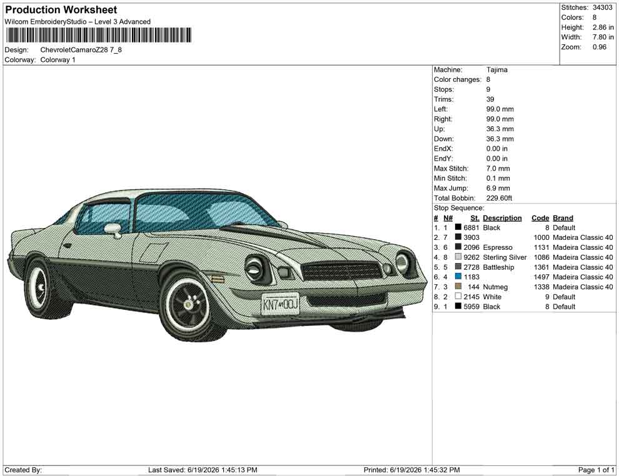The width and height of the screenshot is (619, 476).
Task: Click the Espresso description in row 3
Action: [498, 247]
